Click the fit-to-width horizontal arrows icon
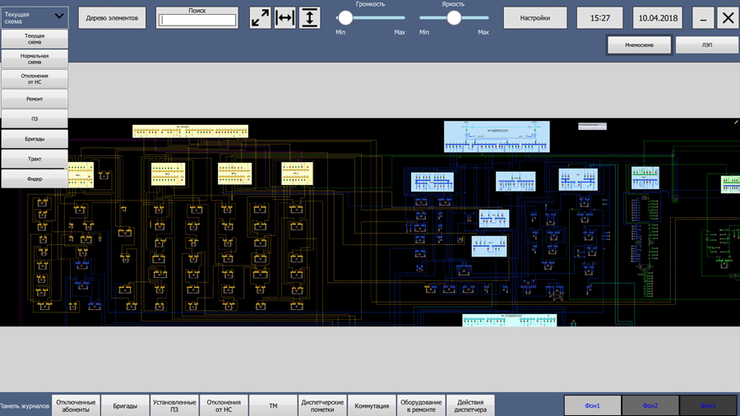 pos(285,18)
